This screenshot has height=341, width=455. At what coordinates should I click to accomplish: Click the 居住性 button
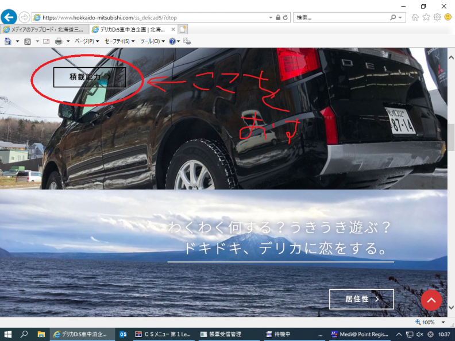(x=361, y=299)
